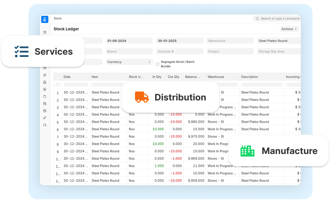Click the green Manufacture factory icon
330x202 pixels.
(x=247, y=151)
